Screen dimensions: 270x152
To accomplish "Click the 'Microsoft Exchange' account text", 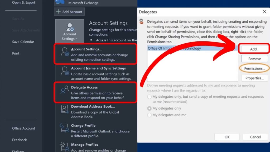I will tap(83, 3).
